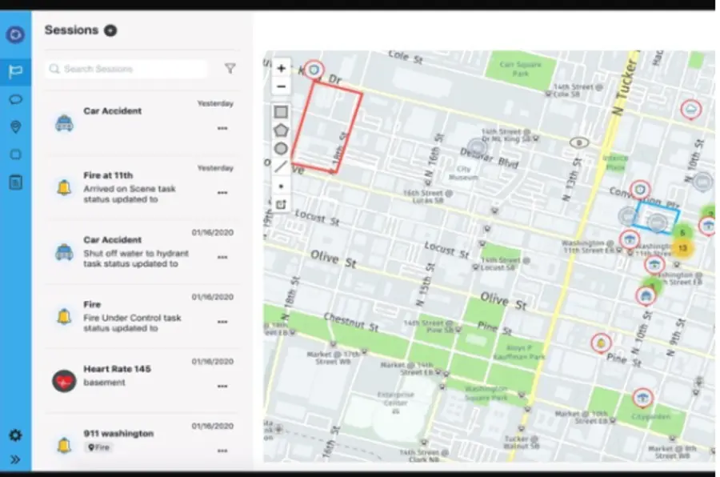Open settings gear in sidebar
The width and height of the screenshot is (720, 477).
coord(15,435)
